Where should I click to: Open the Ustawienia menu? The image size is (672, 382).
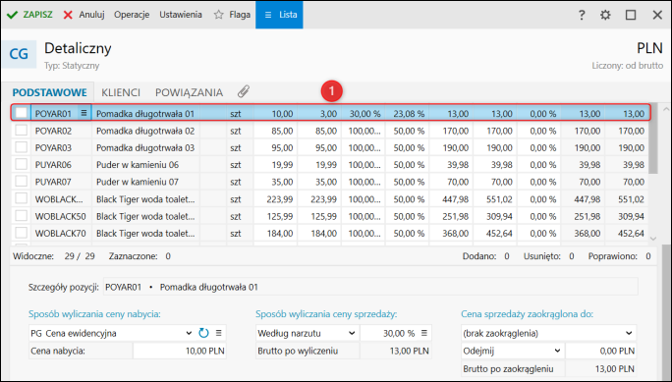point(181,15)
